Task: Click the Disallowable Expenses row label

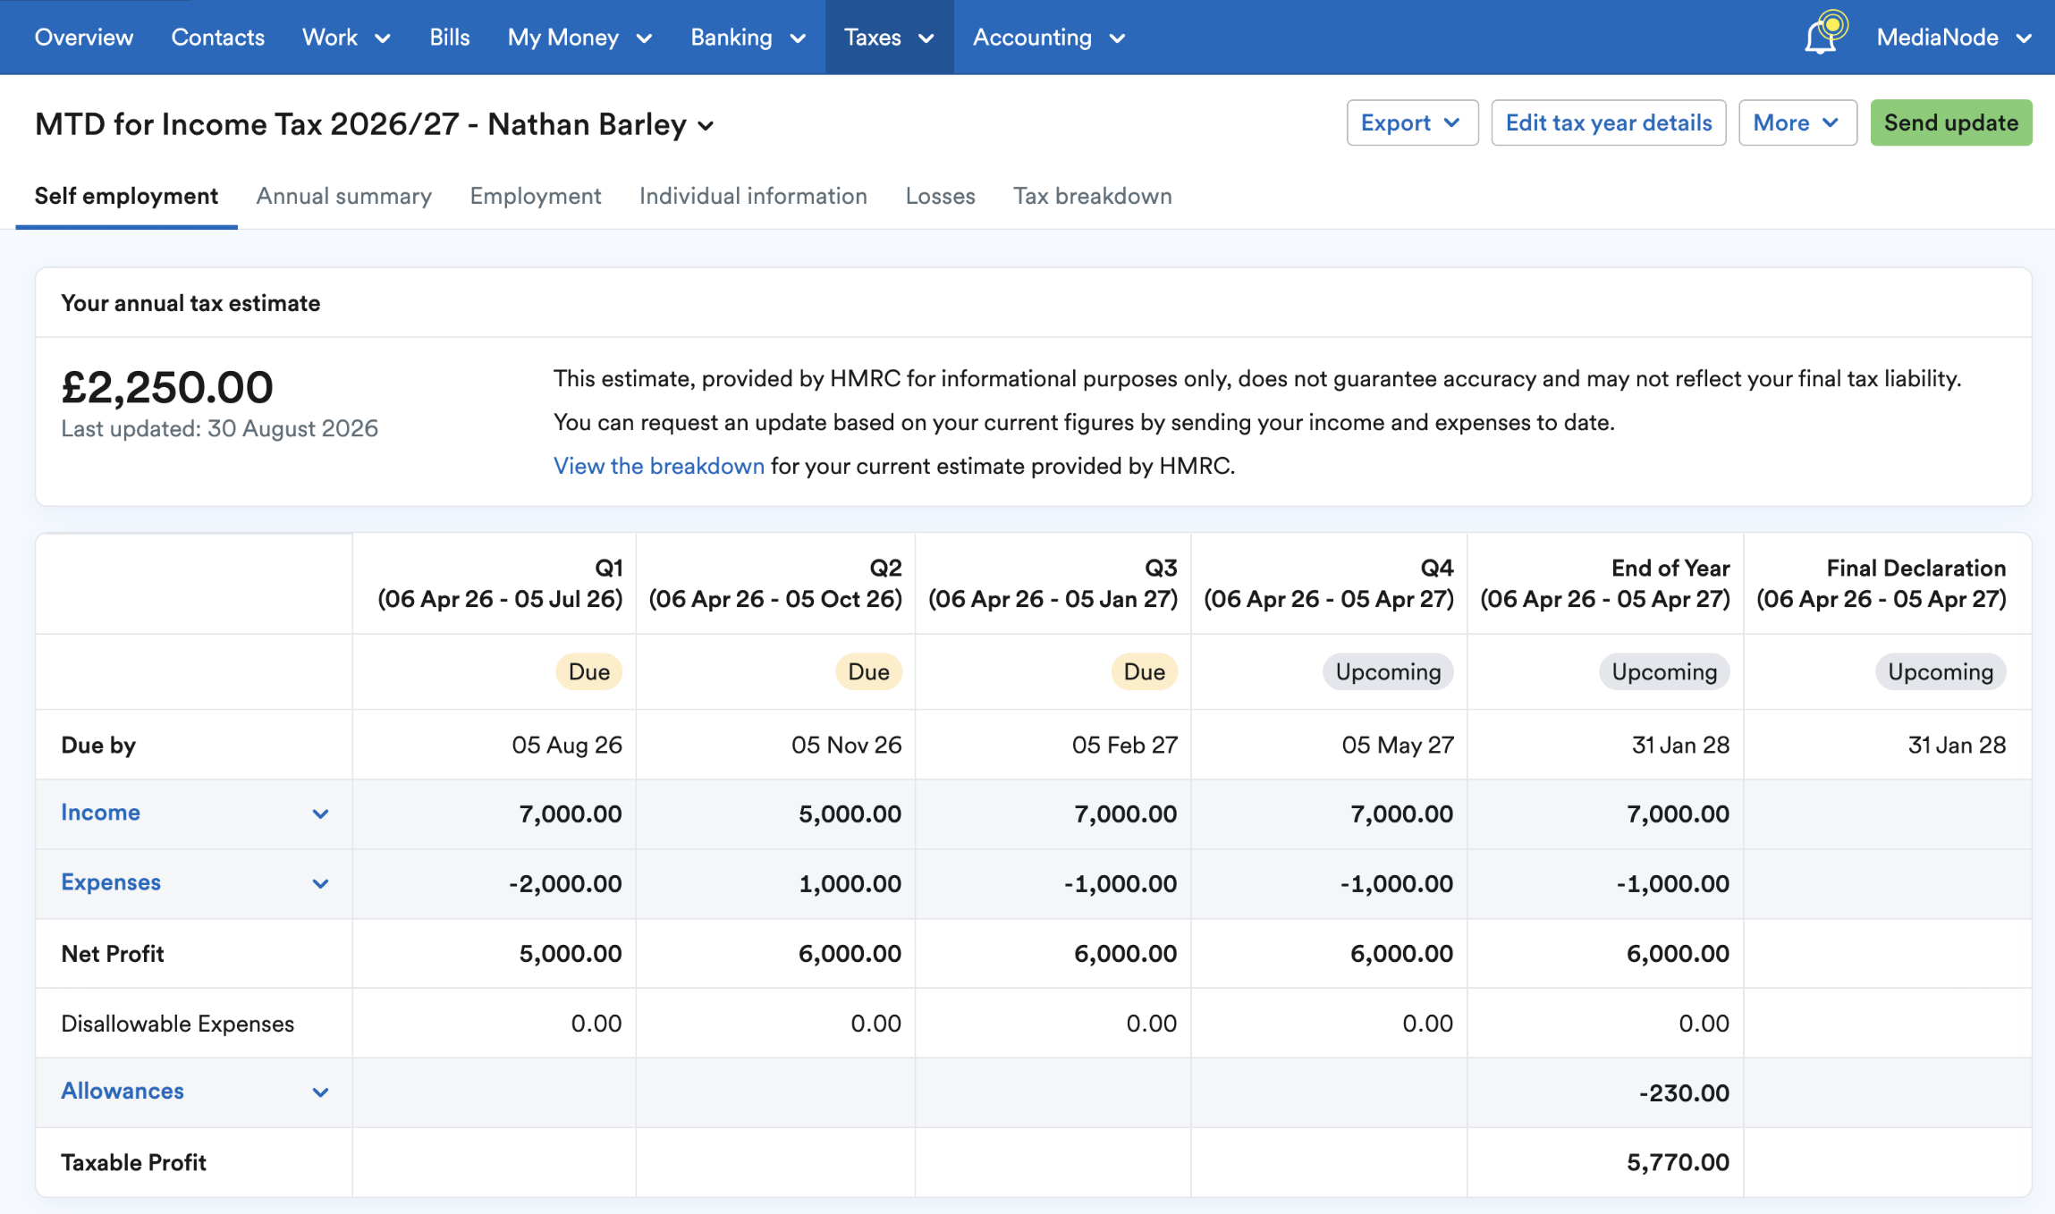Action: click(177, 1024)
